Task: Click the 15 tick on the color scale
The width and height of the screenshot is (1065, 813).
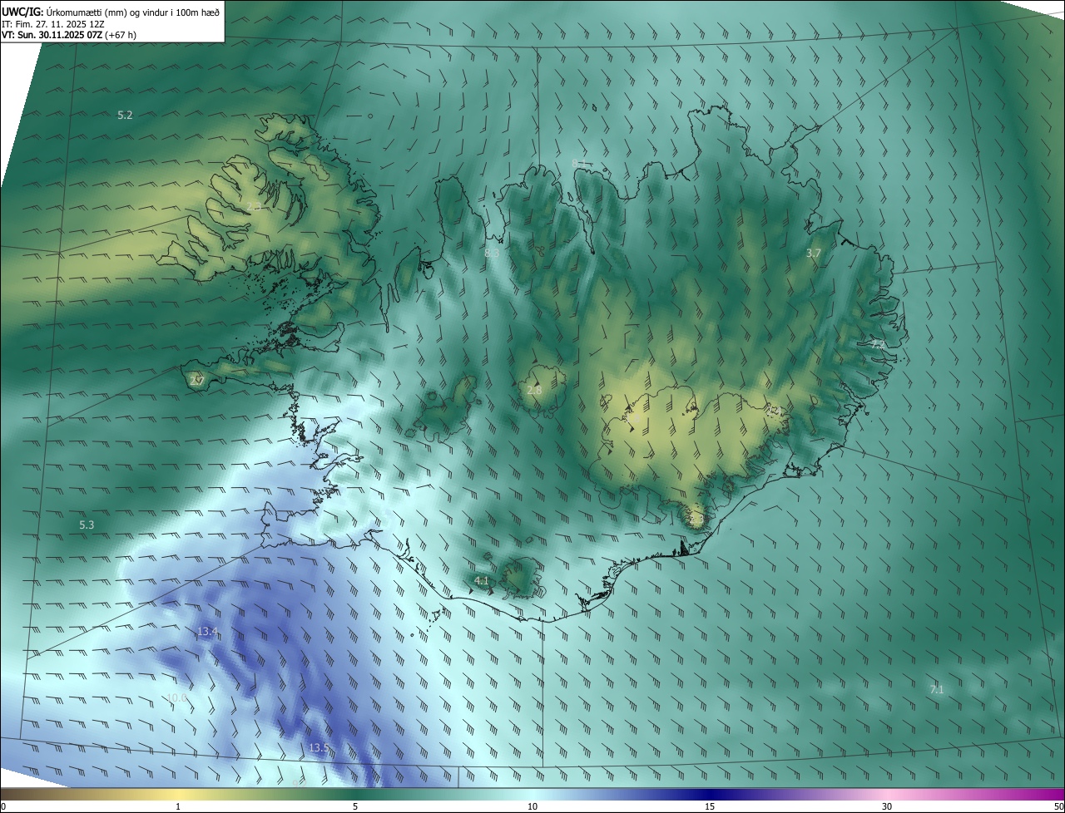Action: pos(710,806)
